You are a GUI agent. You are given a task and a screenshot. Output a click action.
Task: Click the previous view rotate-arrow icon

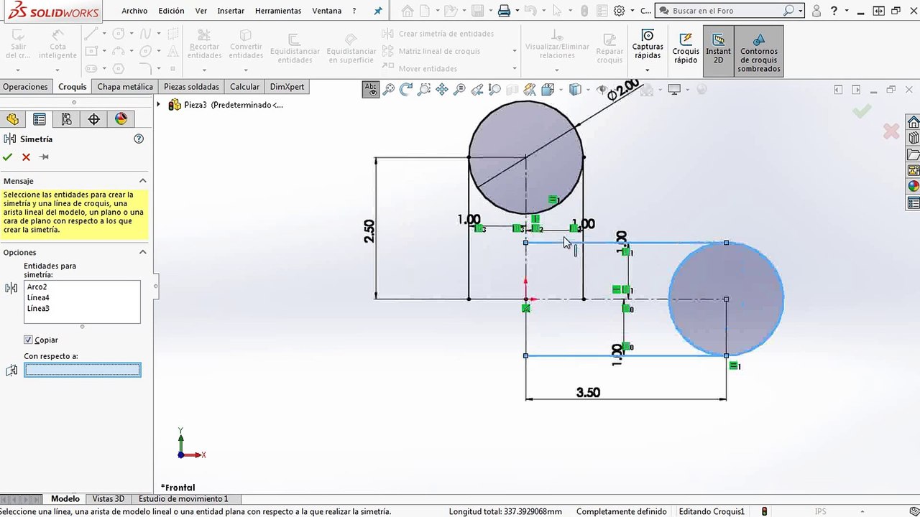[x=406, y=90]
